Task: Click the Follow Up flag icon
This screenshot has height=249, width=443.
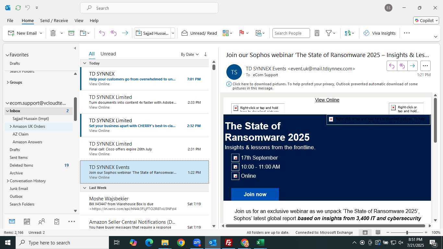Action: point(242,33)
